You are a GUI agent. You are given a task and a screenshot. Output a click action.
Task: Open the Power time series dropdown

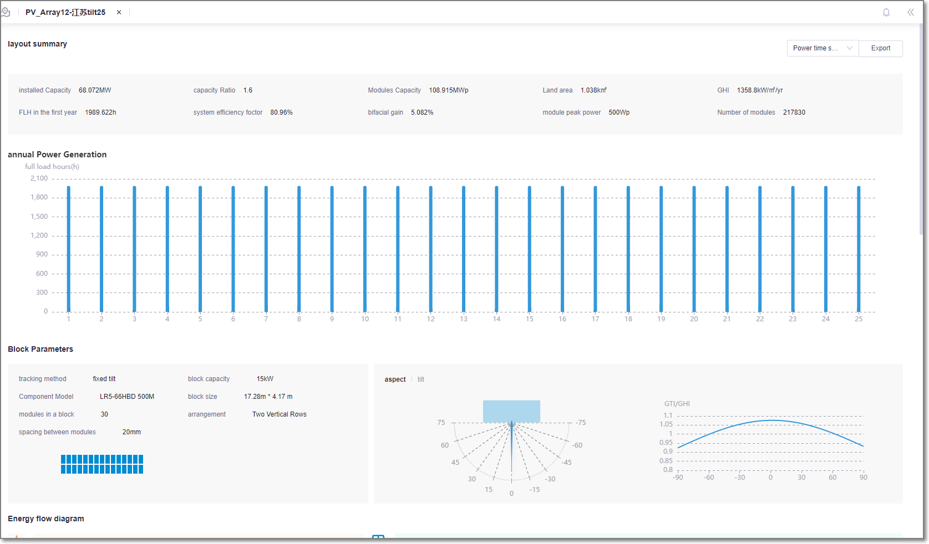[823, 48]
